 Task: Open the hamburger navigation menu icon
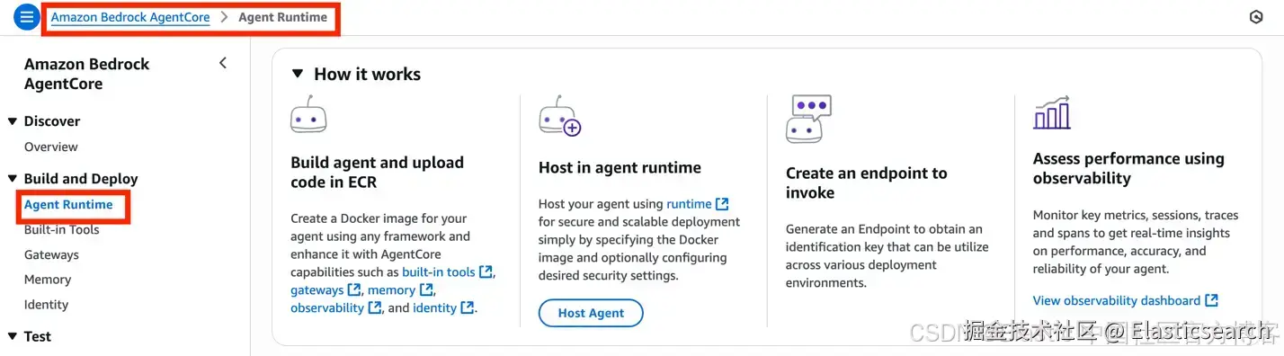[27, 17]
